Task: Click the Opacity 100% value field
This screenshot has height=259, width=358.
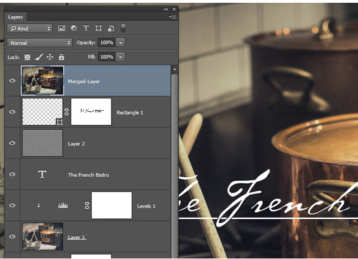Action: click(107, 43)
